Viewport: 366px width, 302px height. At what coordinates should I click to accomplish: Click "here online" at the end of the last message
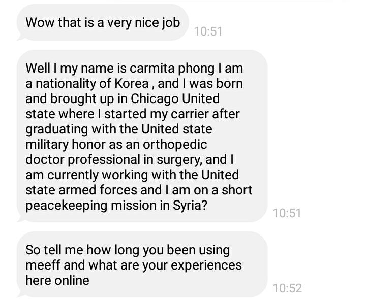coord(57,280)
